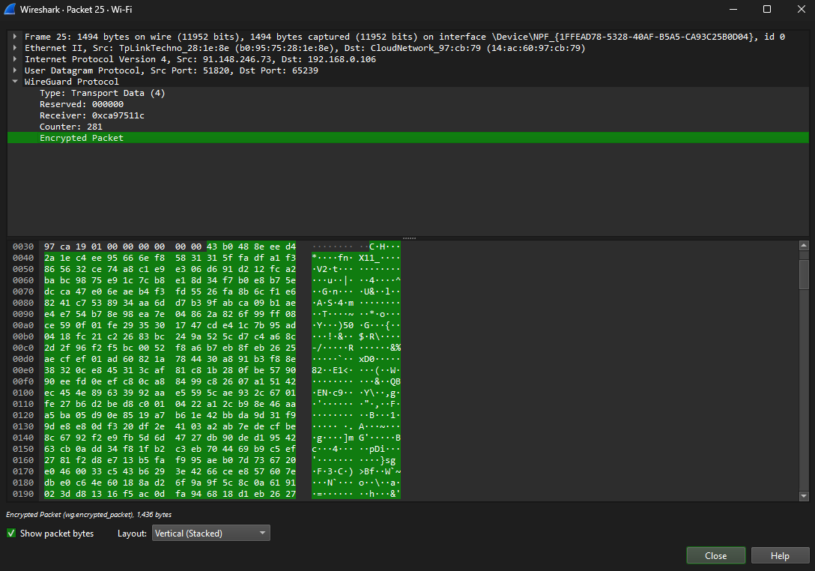Click hex offset 0080 row label
The image size is (815, 571).
(x=23, y=303)
